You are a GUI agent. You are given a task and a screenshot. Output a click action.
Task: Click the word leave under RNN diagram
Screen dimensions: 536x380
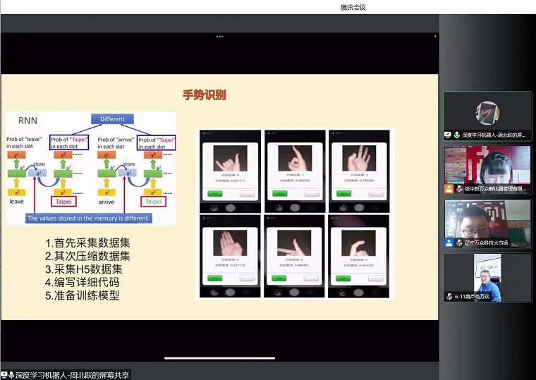click(x=16, y=201)
